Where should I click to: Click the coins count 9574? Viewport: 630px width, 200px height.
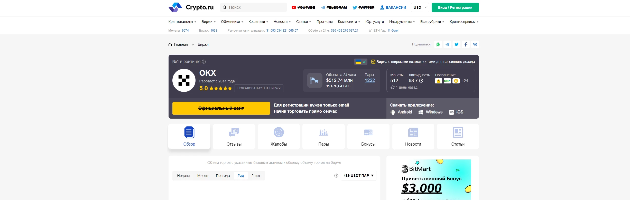(185, 31)
